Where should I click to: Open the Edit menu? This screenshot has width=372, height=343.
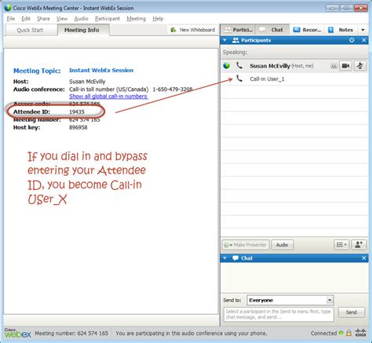(26, 19)
